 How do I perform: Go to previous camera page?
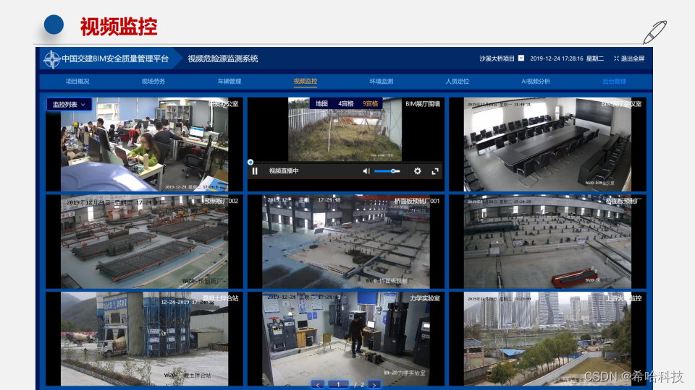[318, 385]
